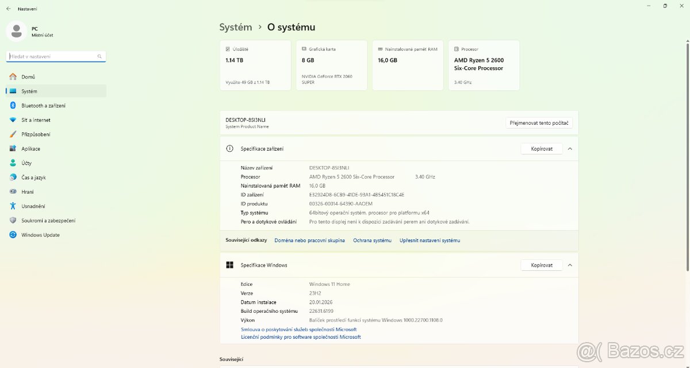This screenshot has height=368, width=690.
Task: Click the Usnadnění accessibility icon
Action: pyautogui.click(x=13, y=206)
